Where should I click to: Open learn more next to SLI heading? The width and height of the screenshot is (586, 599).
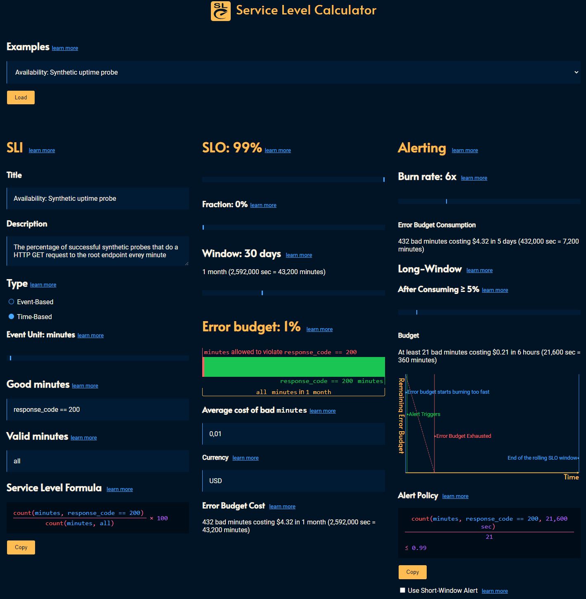point(42,150)
